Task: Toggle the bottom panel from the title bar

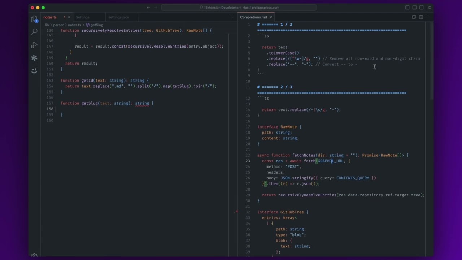Action: (x=414, y=8)
